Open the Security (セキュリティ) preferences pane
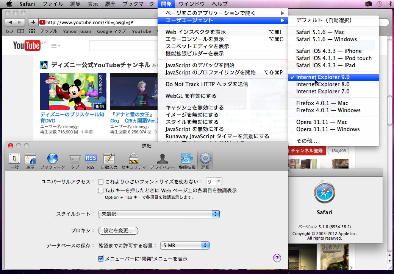This screenshot has width=394, height=274. coord(133,161)
